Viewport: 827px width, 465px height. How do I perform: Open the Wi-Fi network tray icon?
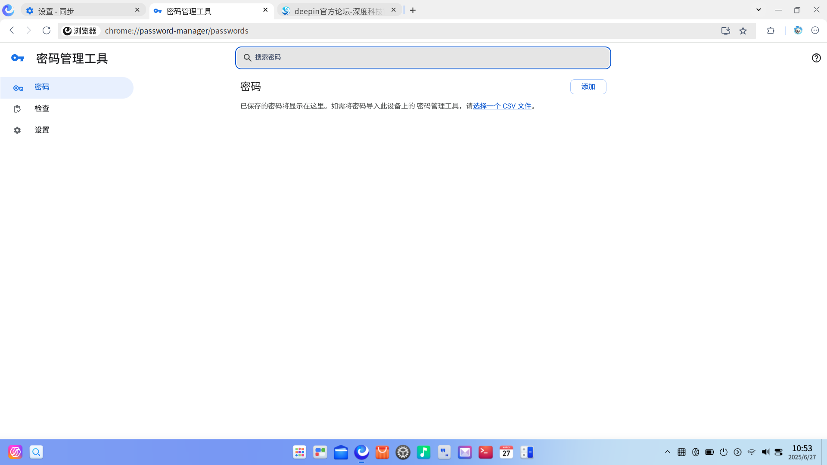pos(751,452)
